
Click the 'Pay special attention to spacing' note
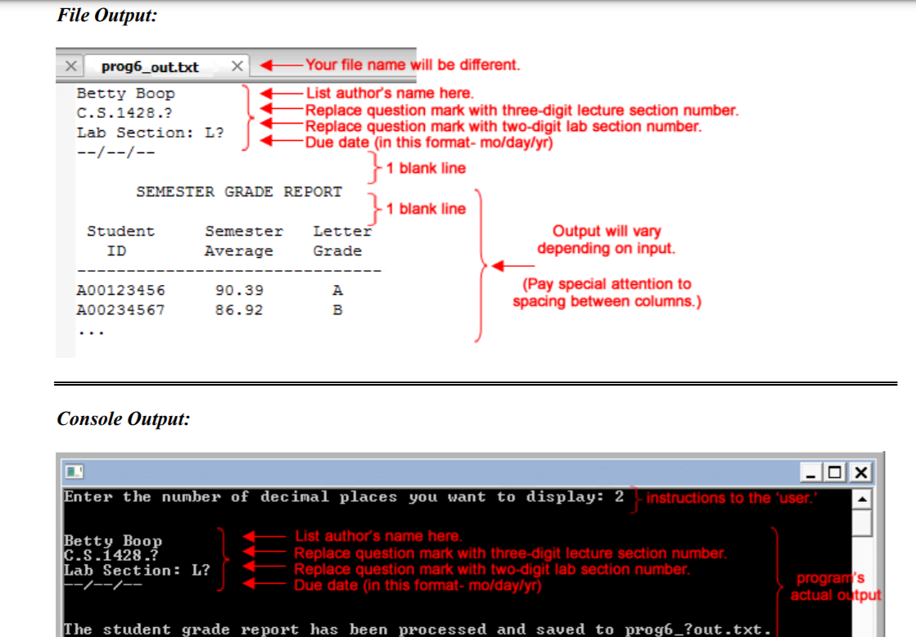click(x=607, y=293)
